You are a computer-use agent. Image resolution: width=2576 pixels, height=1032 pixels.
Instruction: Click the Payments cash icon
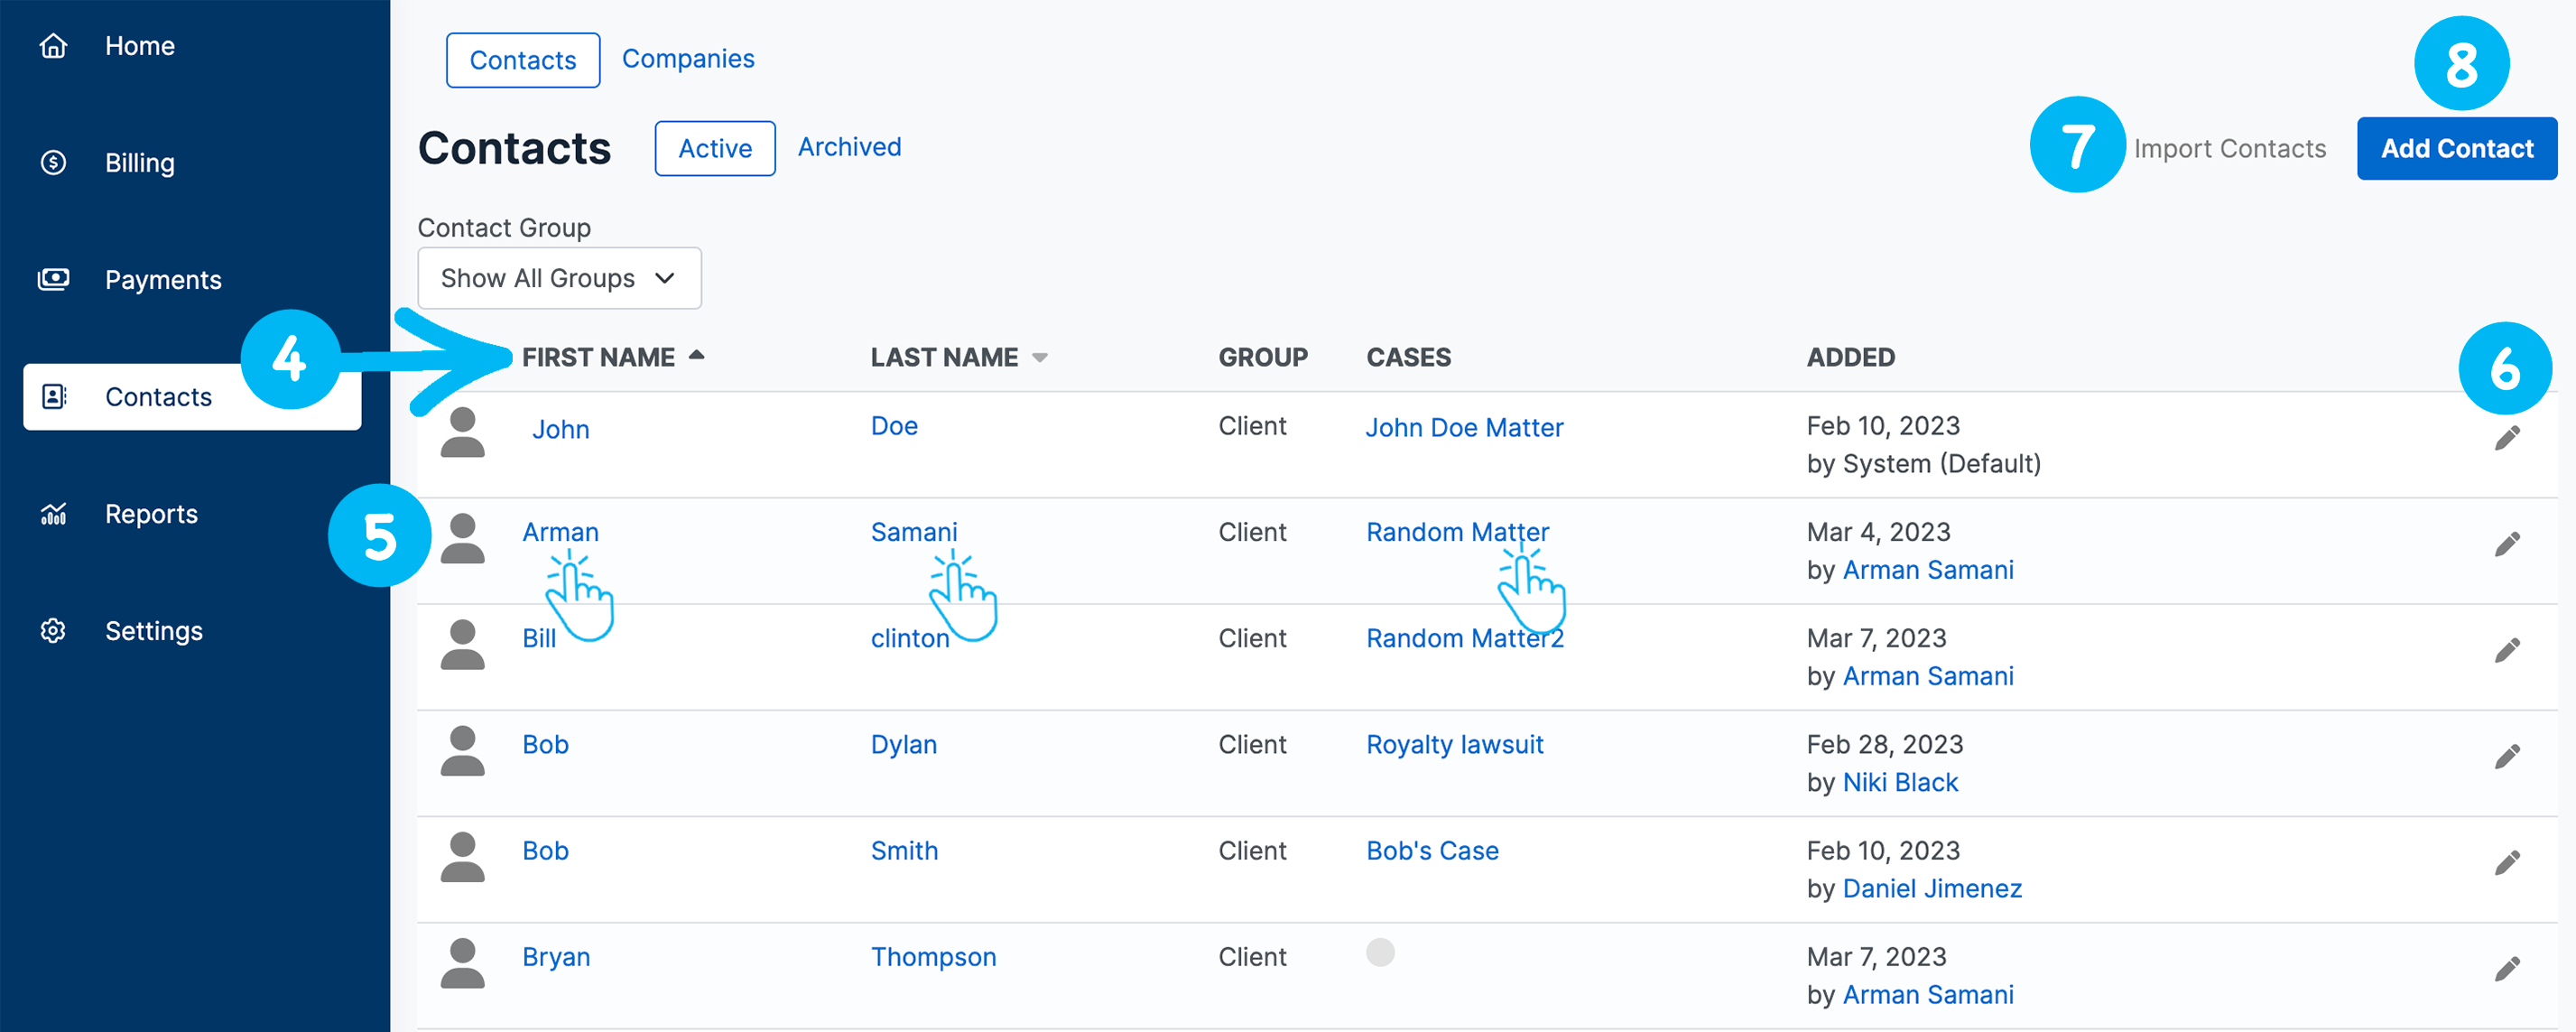coord(53,279)
